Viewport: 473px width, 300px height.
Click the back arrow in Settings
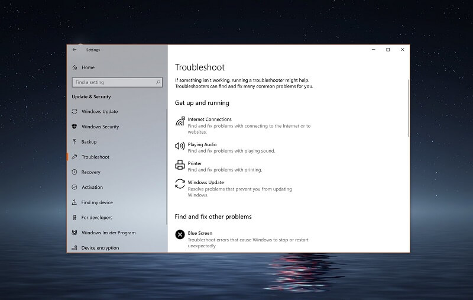[x=74, y=50]
